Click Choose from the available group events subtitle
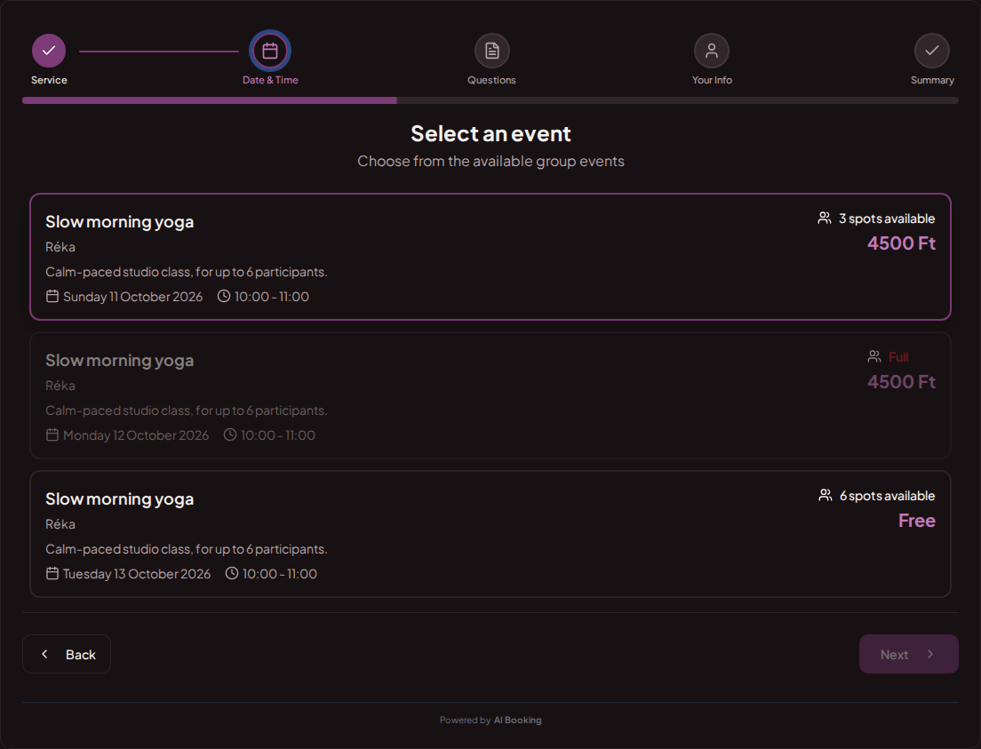The image size is (981, 749). coord(490,162)
